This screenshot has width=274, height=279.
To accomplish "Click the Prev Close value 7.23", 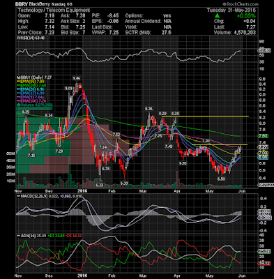I will [x=50, y=33].
